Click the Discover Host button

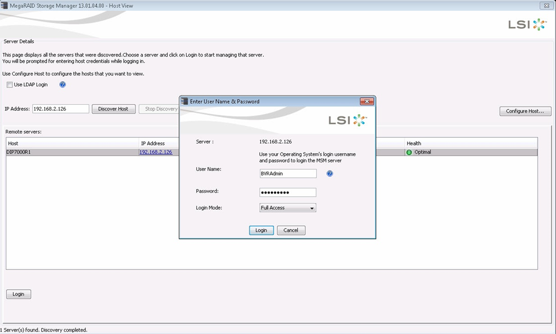click(114, 109)
